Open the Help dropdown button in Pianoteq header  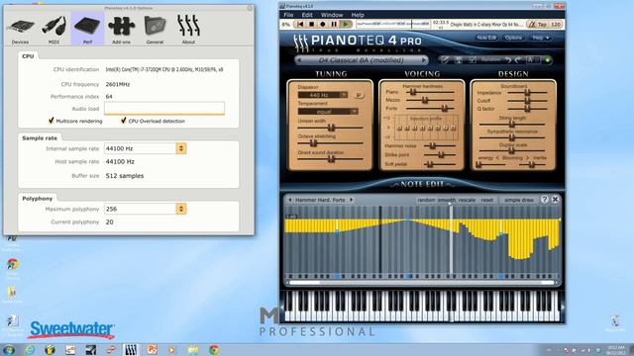coord(541,38)
